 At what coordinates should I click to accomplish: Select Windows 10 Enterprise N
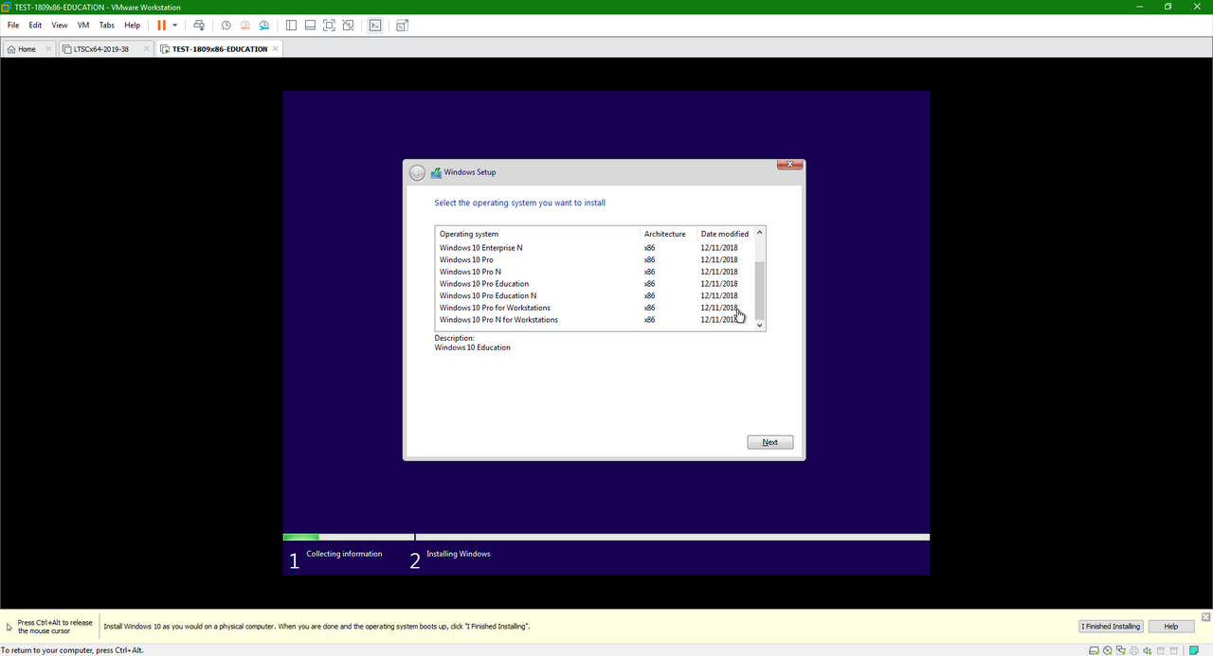595,248
